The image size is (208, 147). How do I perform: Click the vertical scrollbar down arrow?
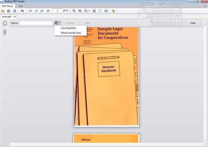click(205, 141)
